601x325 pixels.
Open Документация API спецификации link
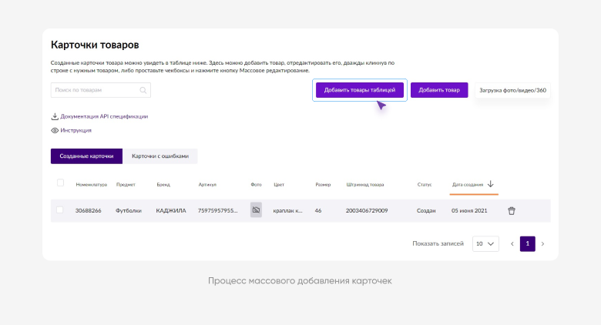[x=104, y=116]
